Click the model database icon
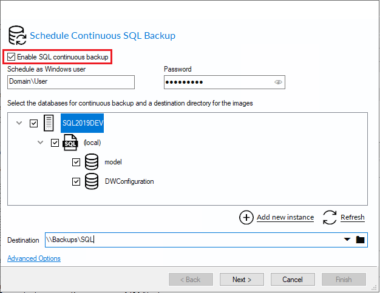 pos(92,162)
